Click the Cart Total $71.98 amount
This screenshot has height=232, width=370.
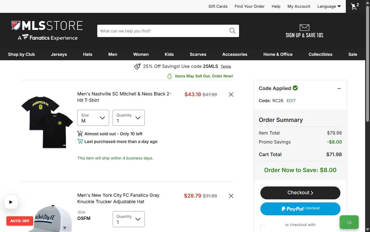click(x=334, y=154)
